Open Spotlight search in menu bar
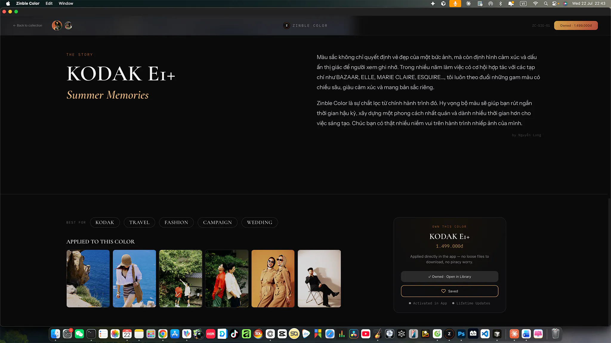This screenshot has width=611, height=343. coord(546,4)
